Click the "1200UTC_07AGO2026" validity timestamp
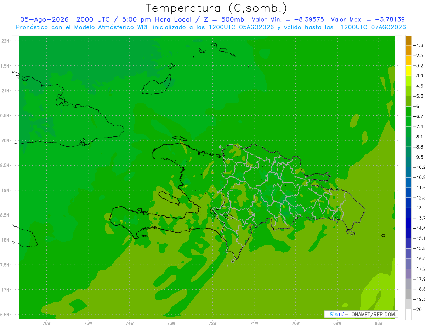Image resolution: width=425 pixels, height=328 pixels. point(373,27)
